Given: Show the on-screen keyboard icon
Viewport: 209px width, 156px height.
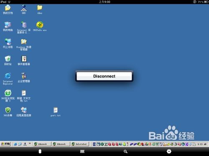Looking at the screenshot, I should point(82,151).
